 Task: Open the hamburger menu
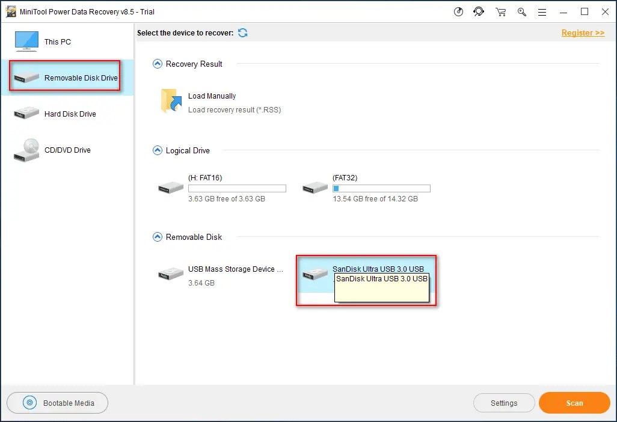point(542,11)
